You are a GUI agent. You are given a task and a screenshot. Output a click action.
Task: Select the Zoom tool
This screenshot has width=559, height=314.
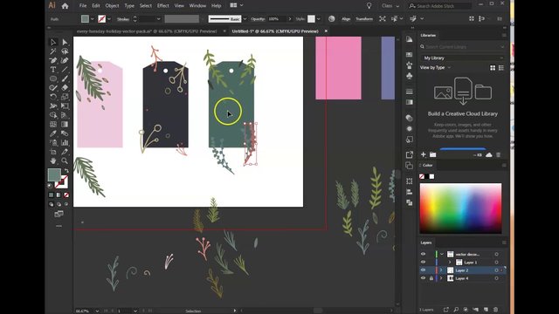coord(65,160)
